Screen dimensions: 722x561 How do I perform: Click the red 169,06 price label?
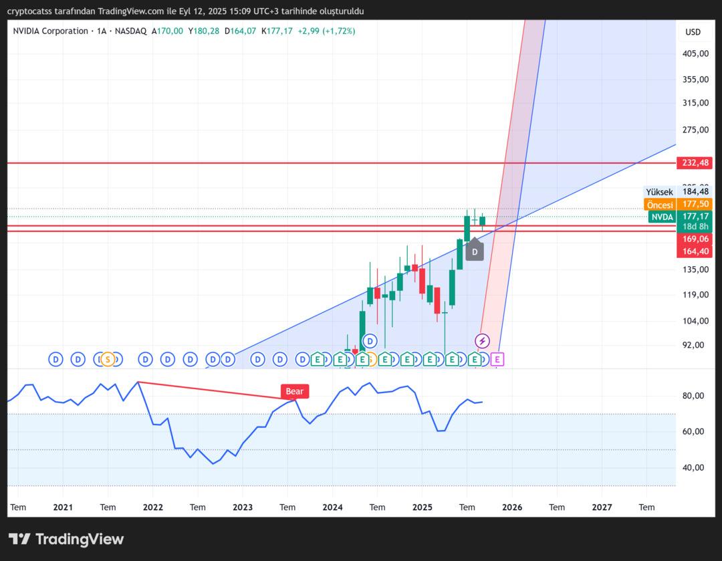(x=695, y=239)
